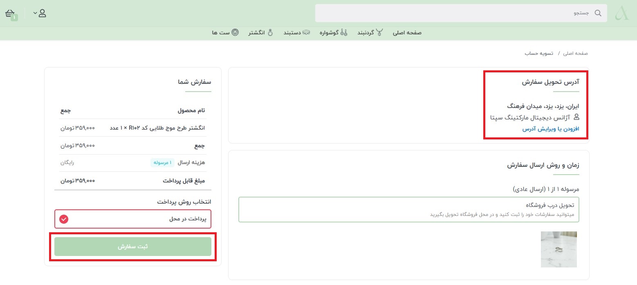Click the user account profile icon
This screenshot has height=285, width=637.
point(42,13)
